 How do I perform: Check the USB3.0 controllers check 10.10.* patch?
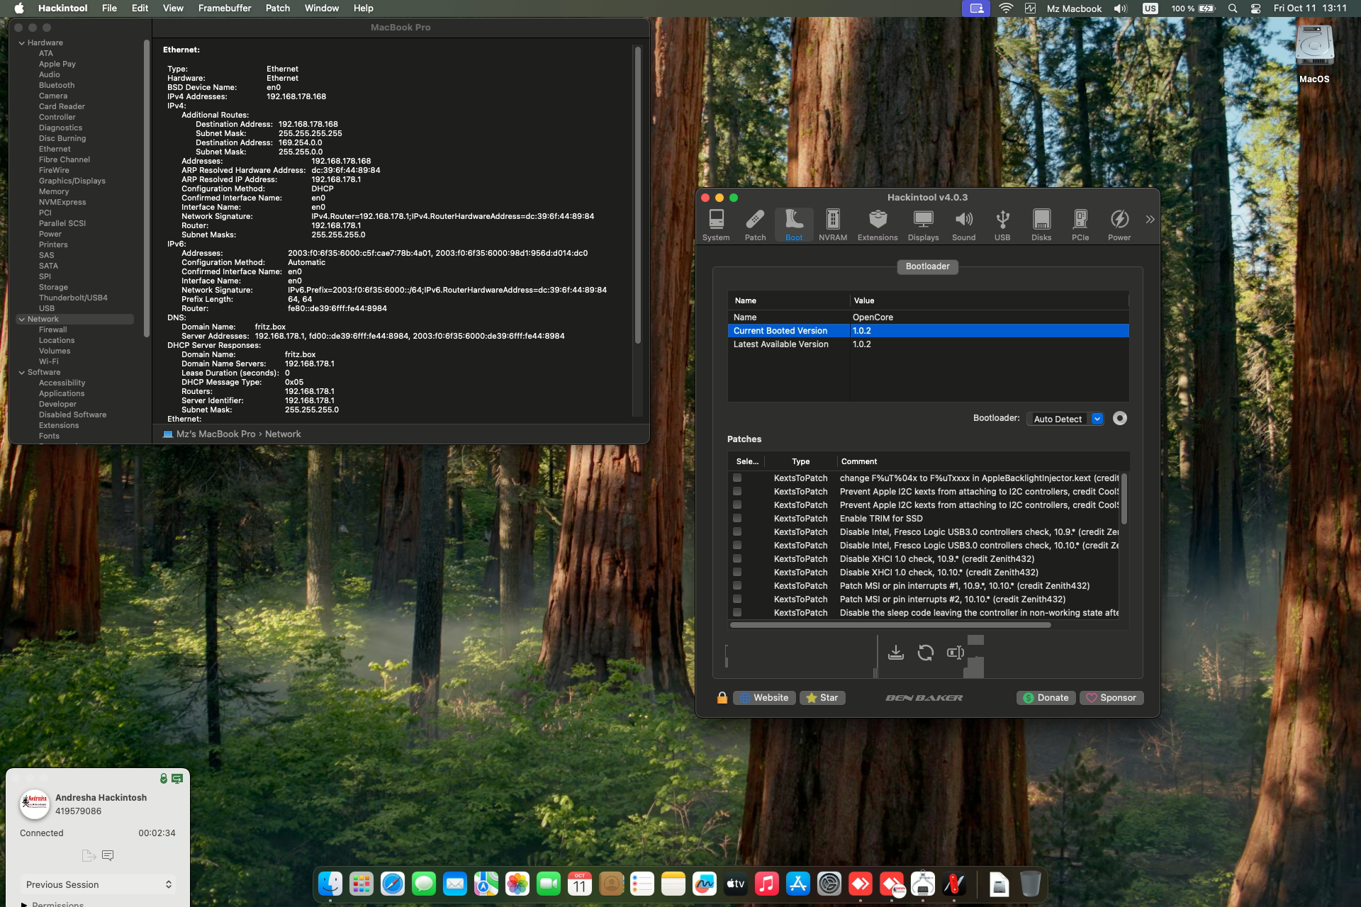737,545
